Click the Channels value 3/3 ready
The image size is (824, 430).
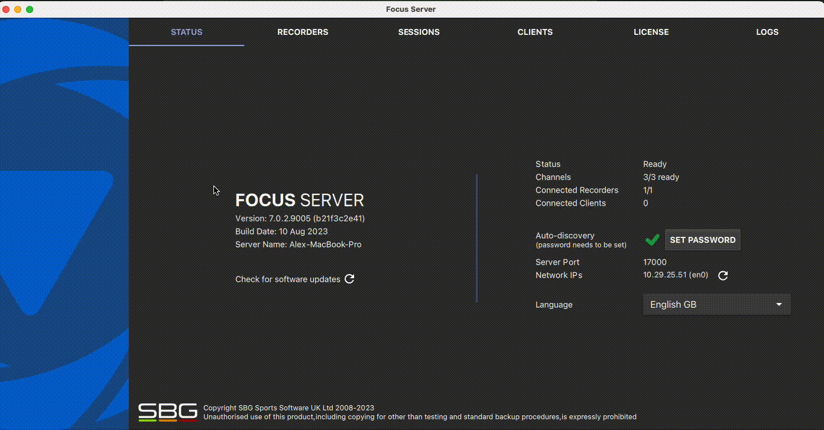pyautogui.click(x=661, y=177)
